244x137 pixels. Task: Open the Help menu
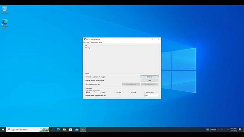[x=100, y=42]
